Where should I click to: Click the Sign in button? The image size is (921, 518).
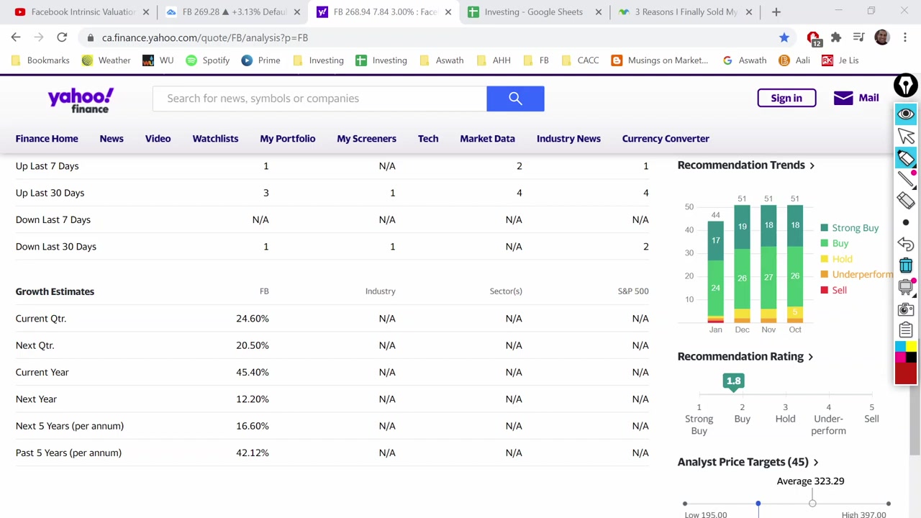[786, 98]
